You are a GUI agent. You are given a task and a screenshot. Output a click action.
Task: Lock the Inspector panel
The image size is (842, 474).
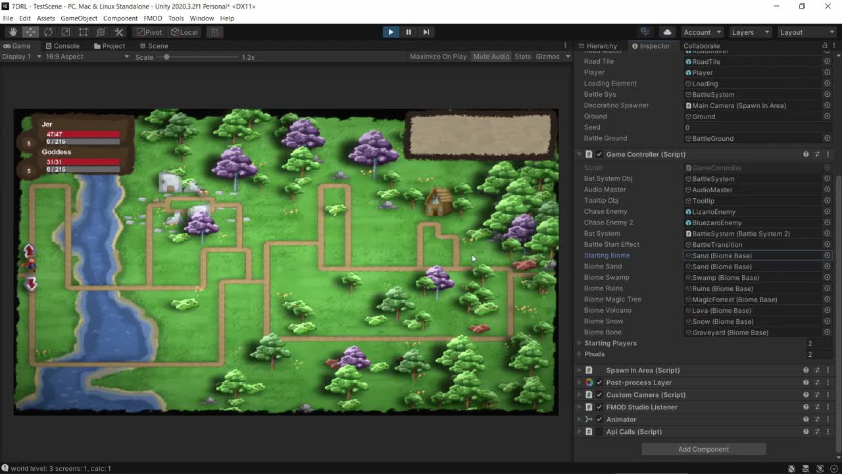(x=825, y=46)
